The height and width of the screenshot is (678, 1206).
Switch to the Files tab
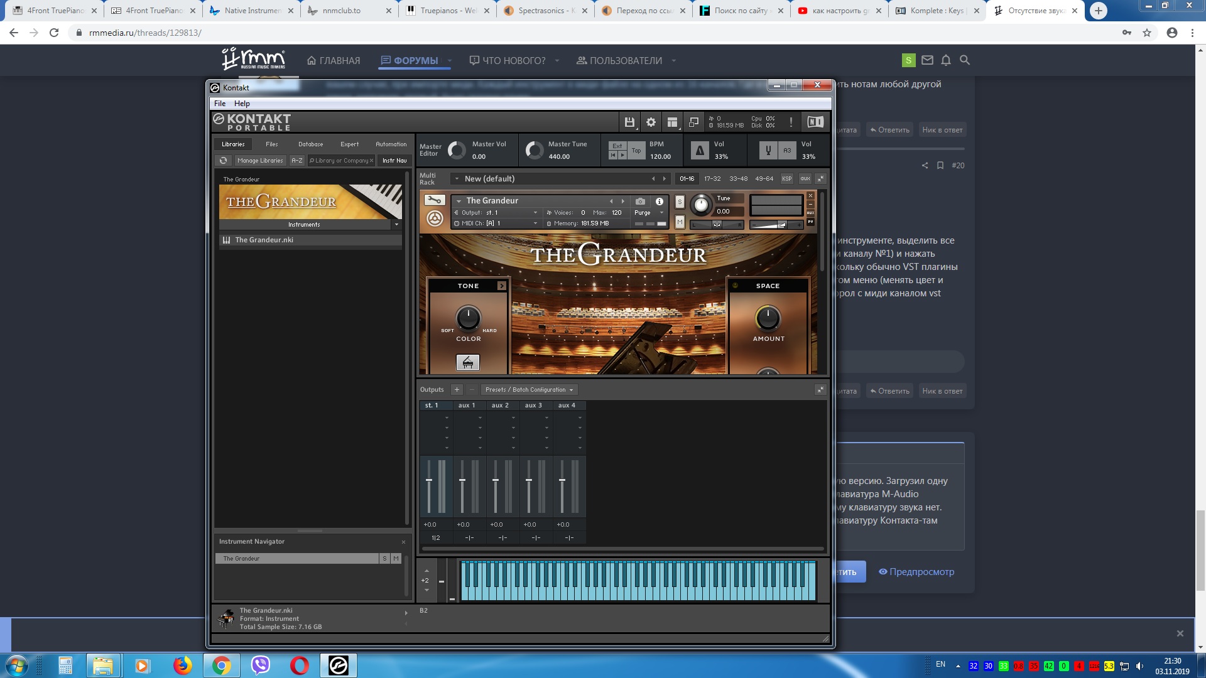[271, 144]
